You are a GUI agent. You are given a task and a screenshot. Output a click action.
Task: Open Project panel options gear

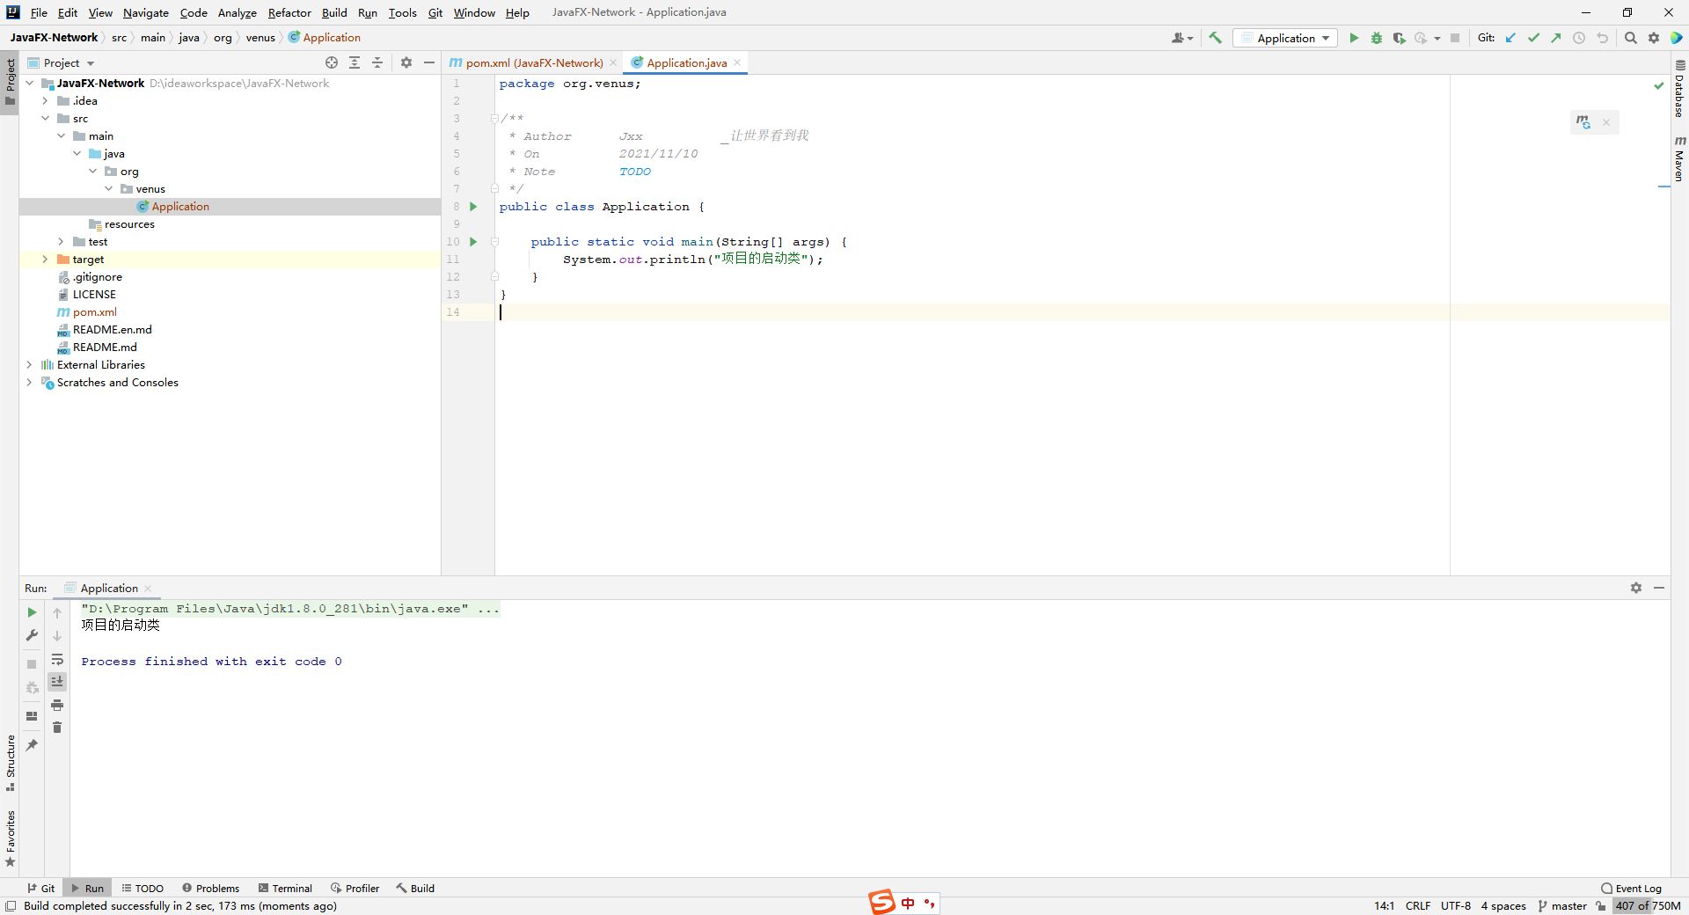point(406,62)
